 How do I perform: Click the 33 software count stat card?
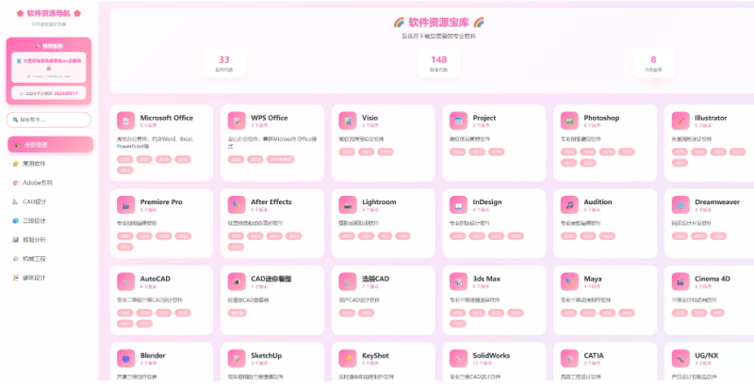coord(224,63)
